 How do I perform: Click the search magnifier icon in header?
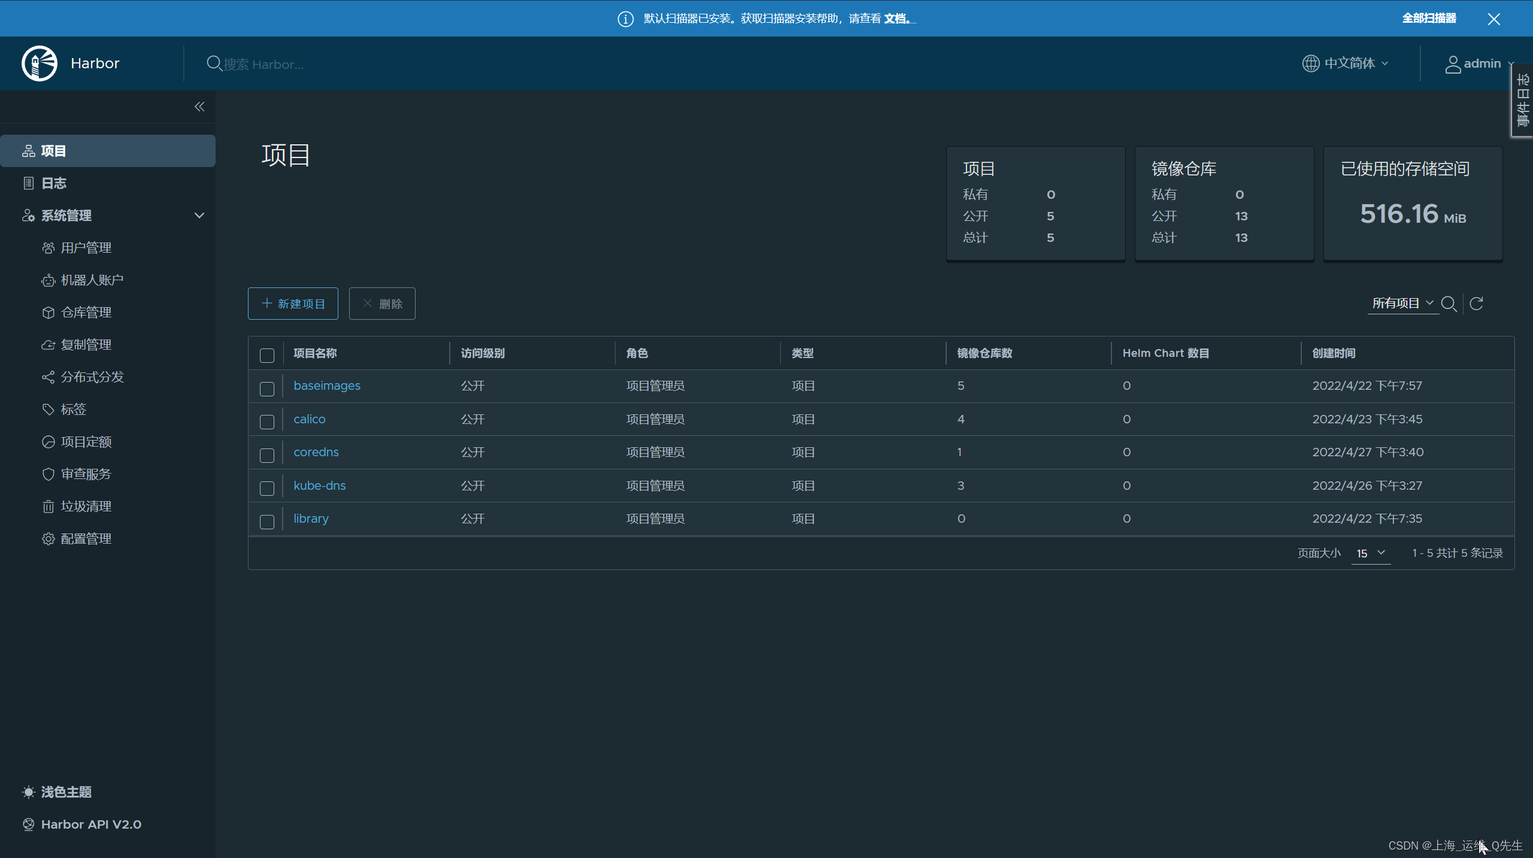(214, 63)
